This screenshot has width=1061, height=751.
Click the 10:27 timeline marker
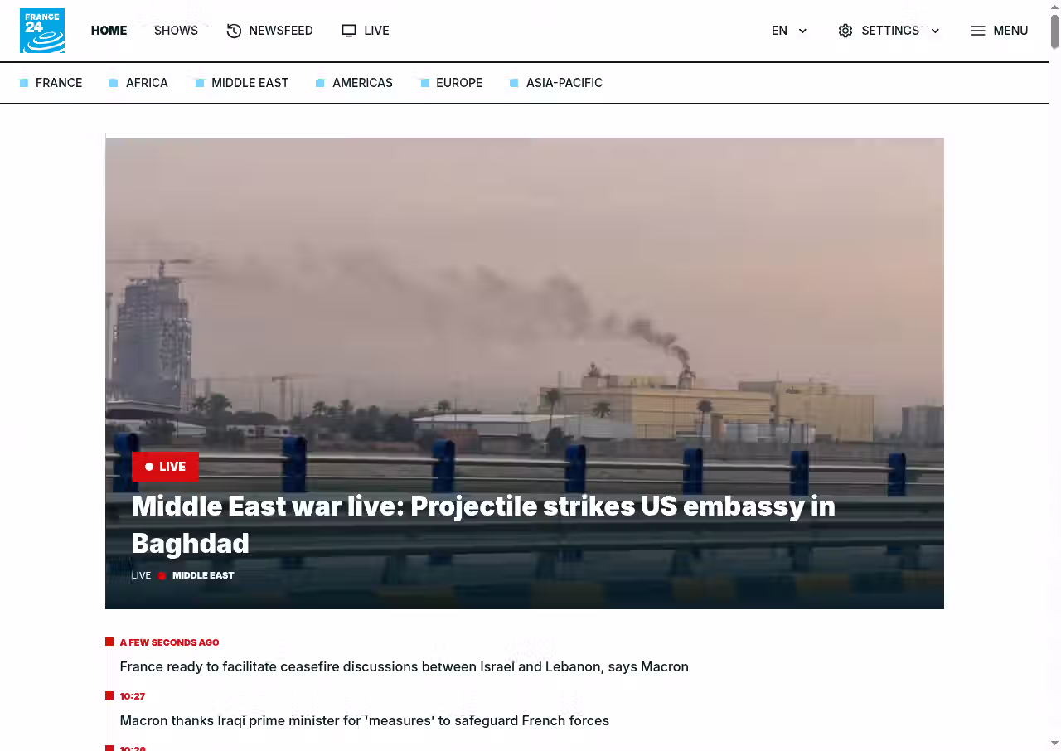(109, 695)
